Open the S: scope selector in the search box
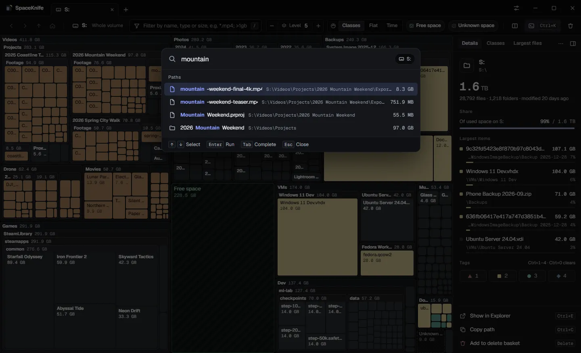581x353 pixels. click(x=405, y=59)
